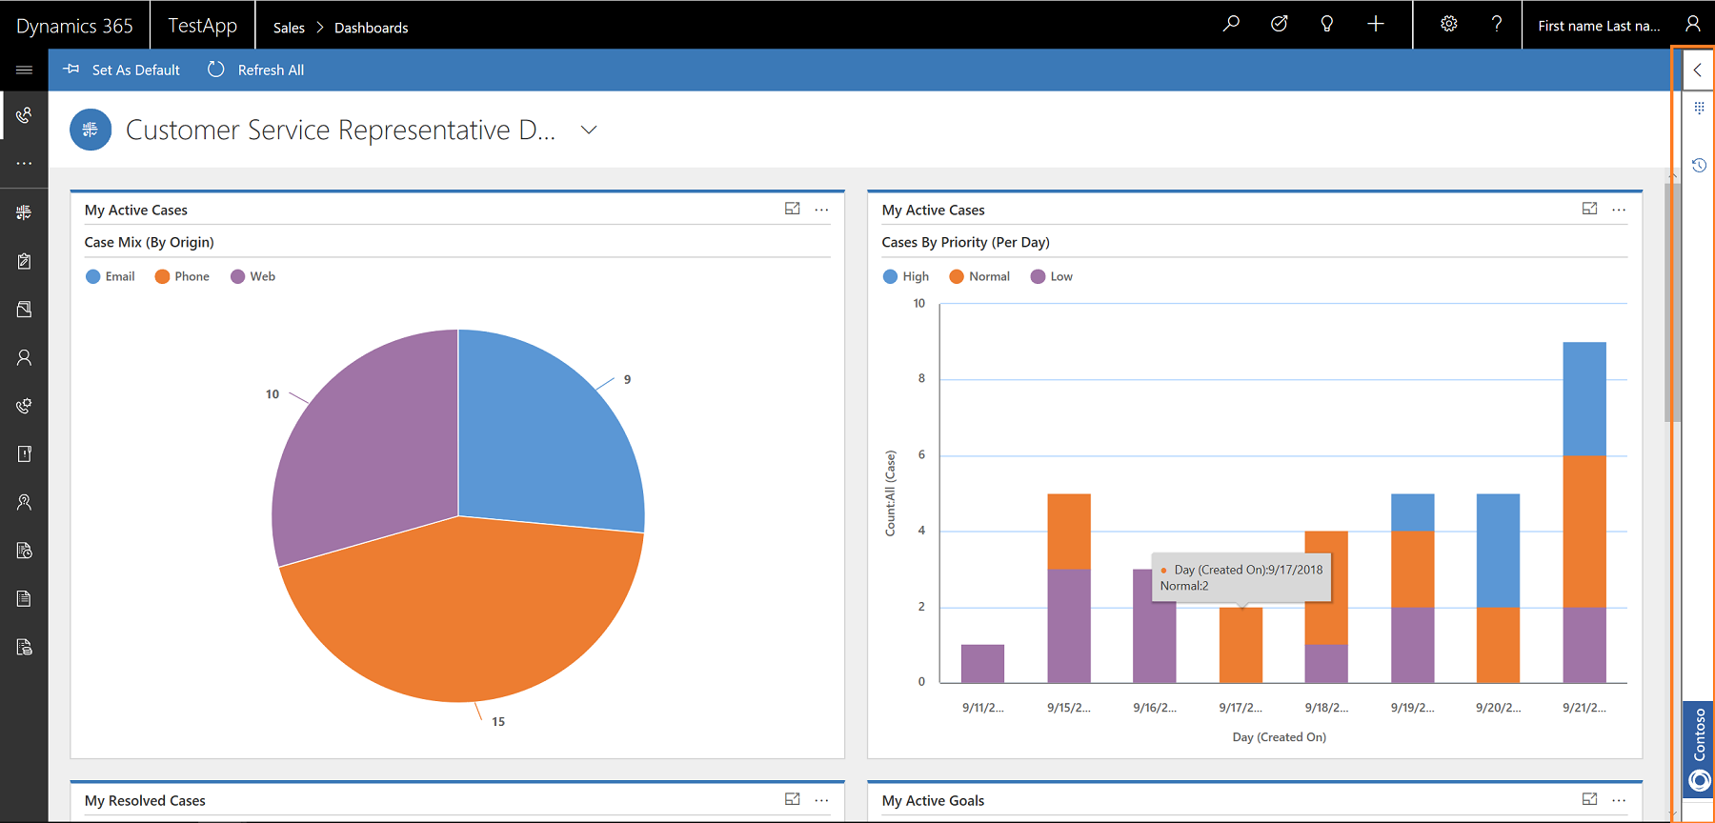
Task: Open the search icon in top bar
Action: [x=1231, y=24]
